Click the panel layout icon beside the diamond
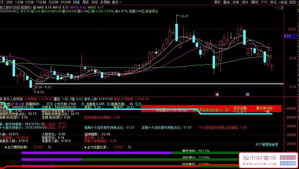 [281, 8]
